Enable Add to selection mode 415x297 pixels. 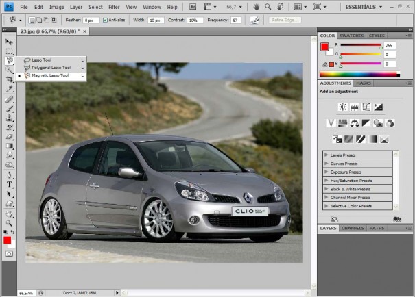[39, 20]
